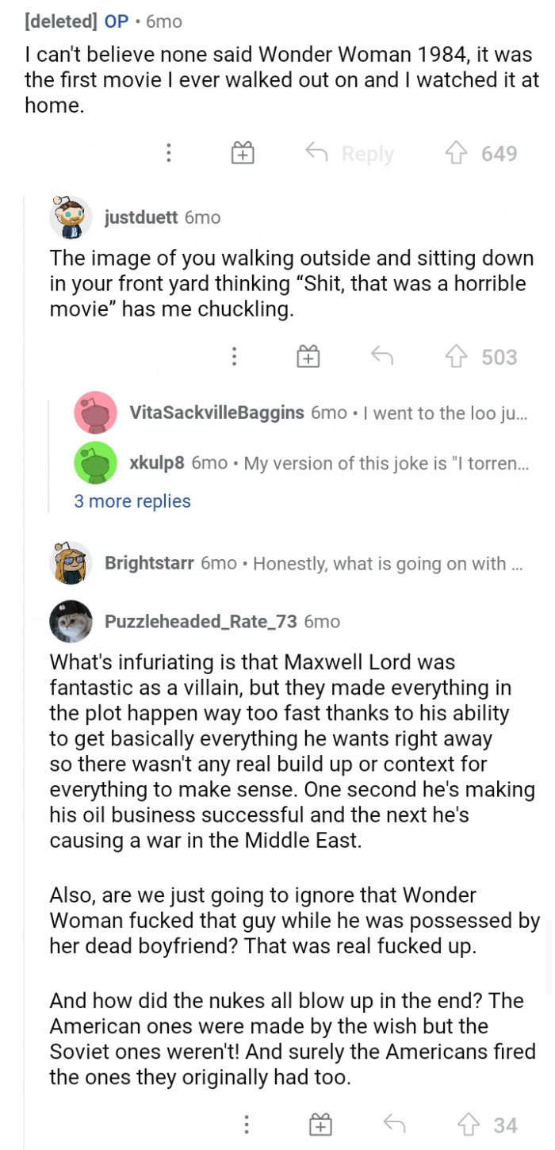Tap Puzzleheaded_Rate_73's cat avatar
This screenshot has width=555, height=1150.
[x=70, y=623]
